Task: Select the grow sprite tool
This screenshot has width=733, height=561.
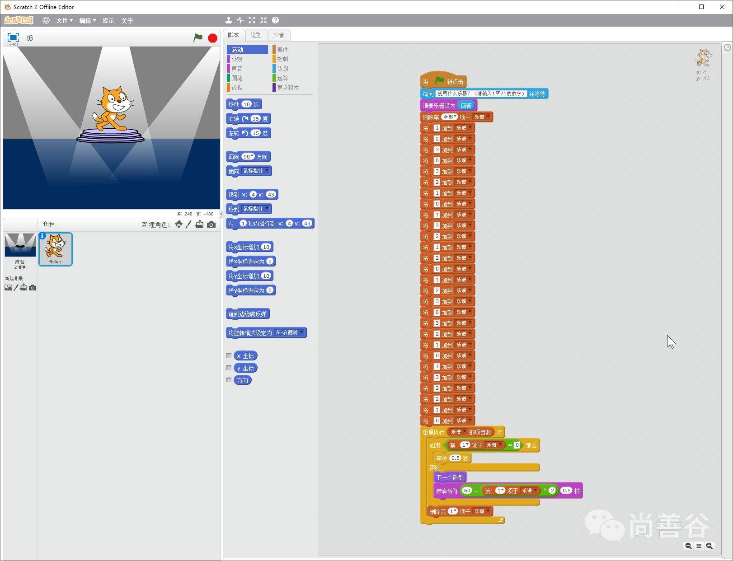Action: click(x=252, y=20)
